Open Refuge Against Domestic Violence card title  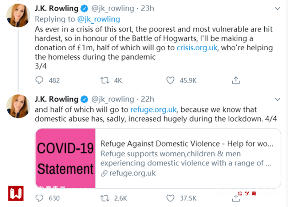[187, 143]
